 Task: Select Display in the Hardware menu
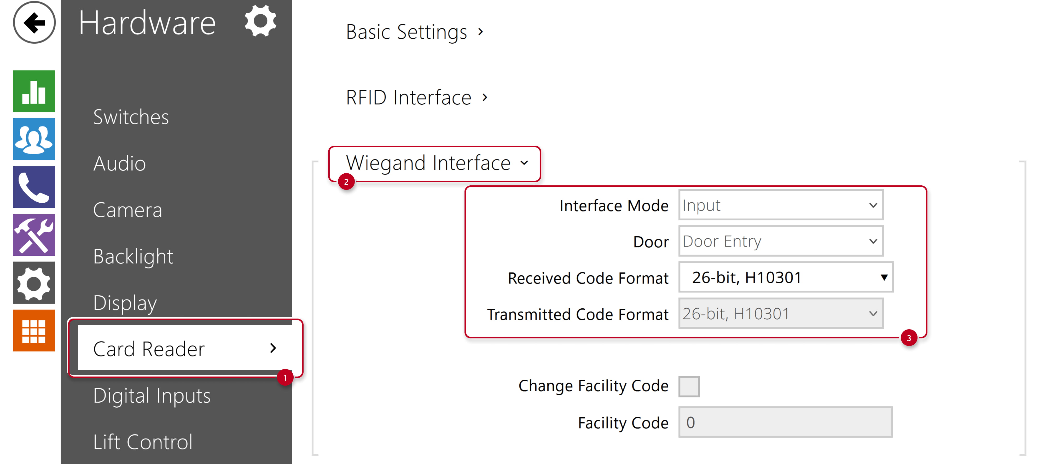pos(125,303)
